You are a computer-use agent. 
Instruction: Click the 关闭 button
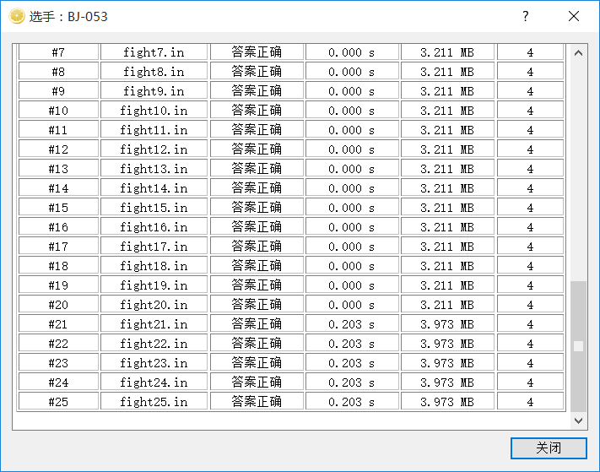click(549, 448)
